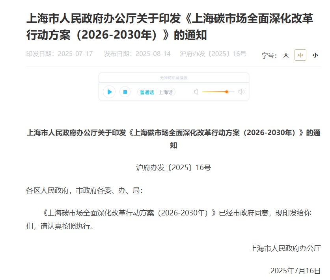Switch narration language to 普通话
Image resolution: width=330 pixels, height=280 pixels.
(147, 92)
